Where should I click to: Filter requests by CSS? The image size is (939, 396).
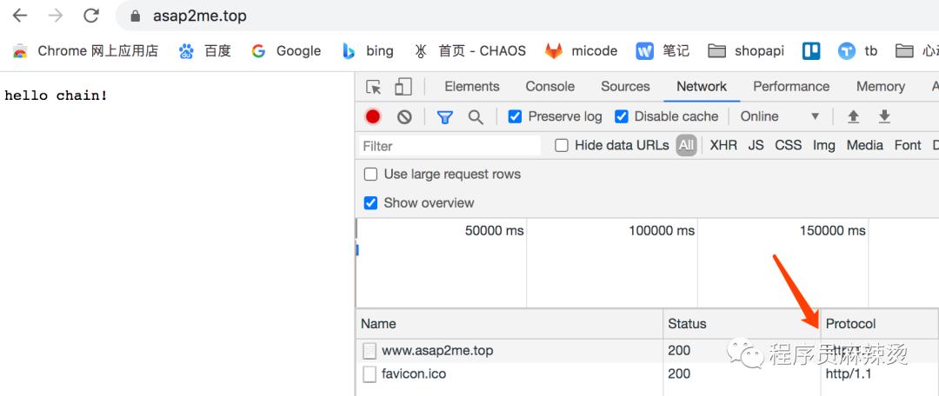[x=788, y=145]
